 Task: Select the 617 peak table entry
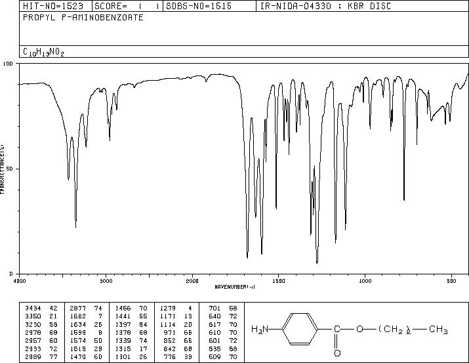pyautogui.click(x=223, y=325)
